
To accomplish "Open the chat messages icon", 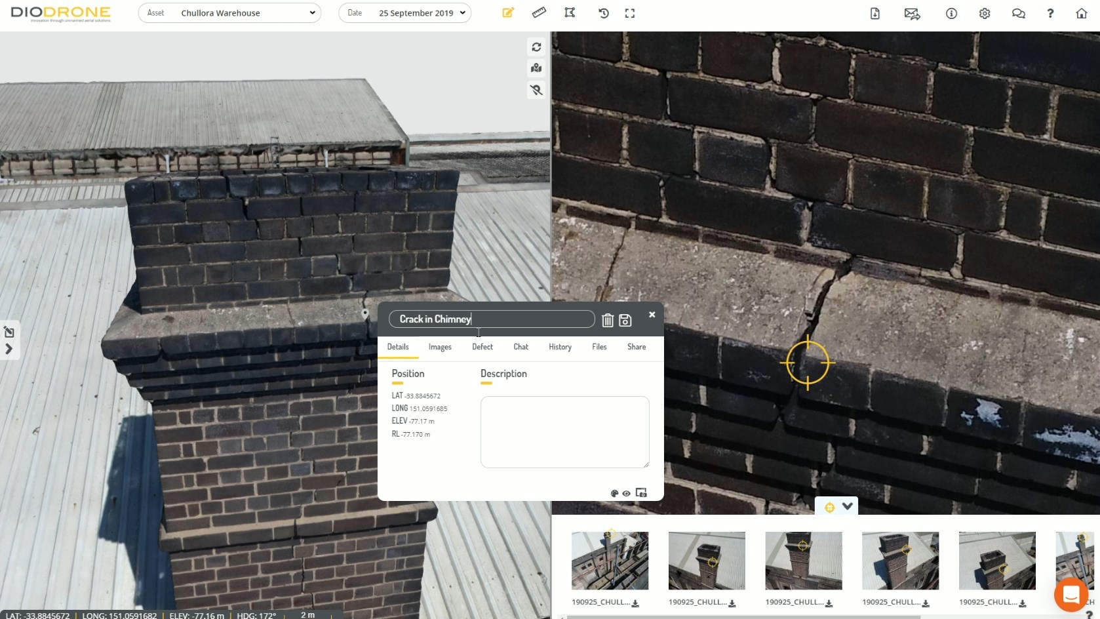I will click(x=1018, y=13).
